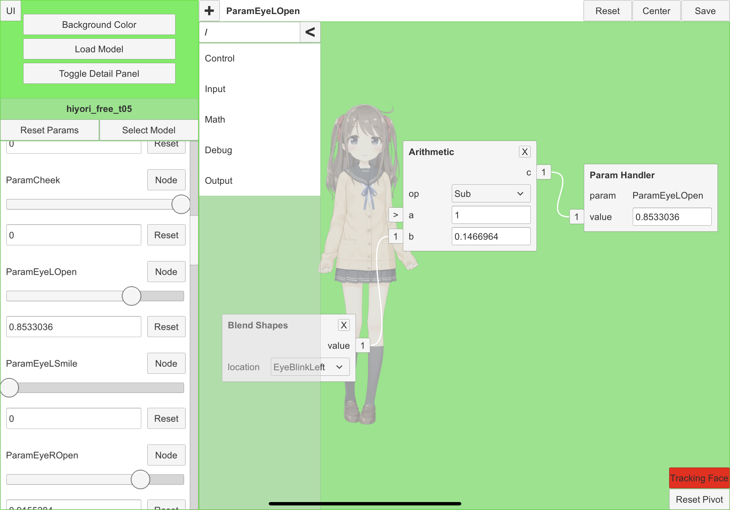Toggle the Tracking Face button
The width and height of the screenshot is (730, 510).
(x=699, y=478)
